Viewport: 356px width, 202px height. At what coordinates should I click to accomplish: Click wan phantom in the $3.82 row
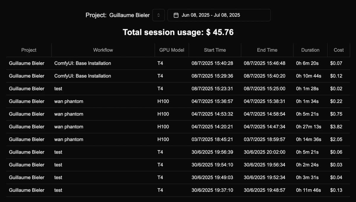(69, 127)
